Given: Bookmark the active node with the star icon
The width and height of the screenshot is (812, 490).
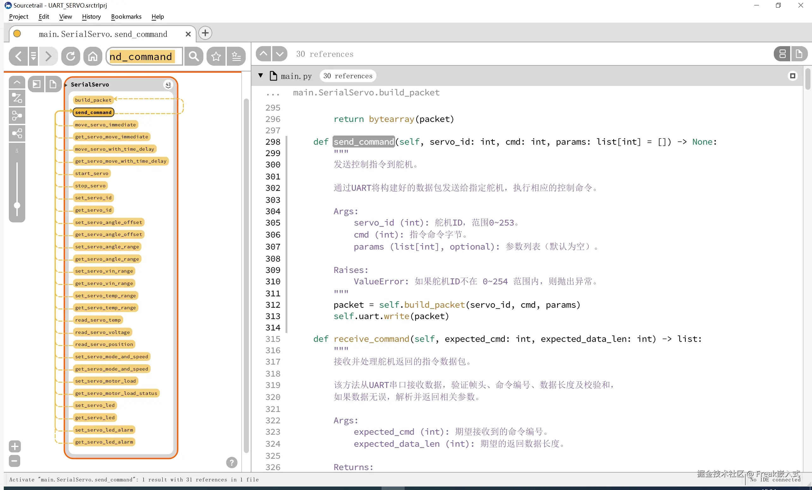Looking at the screenshot, I should pos(216,56).
